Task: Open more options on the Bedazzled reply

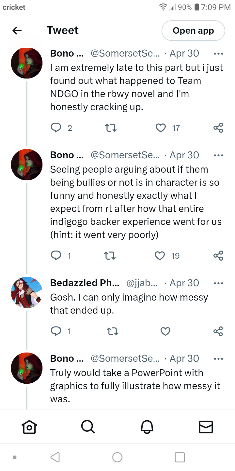Action: click(x=218, y=283)
